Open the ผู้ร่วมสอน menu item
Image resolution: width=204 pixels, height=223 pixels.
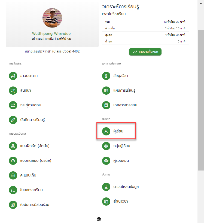pos(115,161)
